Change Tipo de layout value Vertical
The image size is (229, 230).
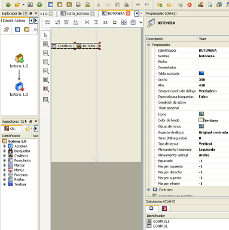213,144
